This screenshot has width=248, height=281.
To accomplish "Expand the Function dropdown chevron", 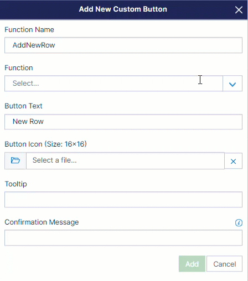I will coord(232,84).
